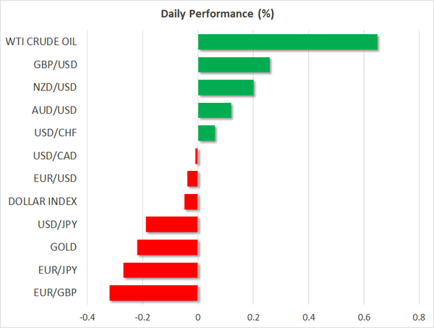Click the EUR/USD category label
The image size is (434, 328).
click(x=56, y=179)
